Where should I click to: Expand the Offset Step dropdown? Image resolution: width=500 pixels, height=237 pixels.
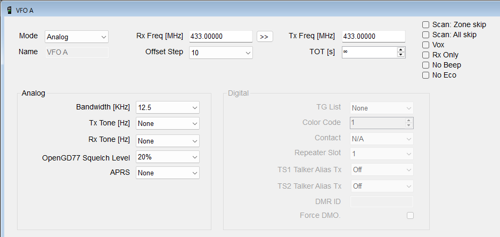220,53
